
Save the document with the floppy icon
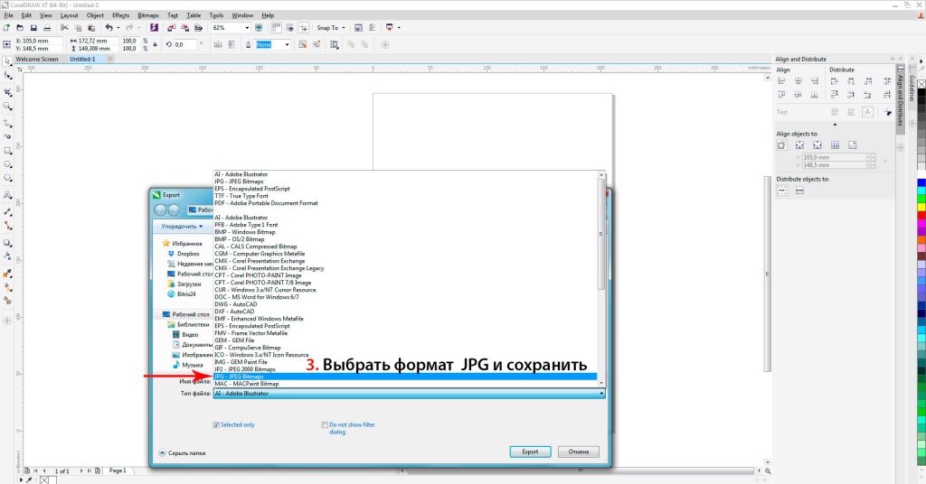pyautogui.click(x=33, y=28)
